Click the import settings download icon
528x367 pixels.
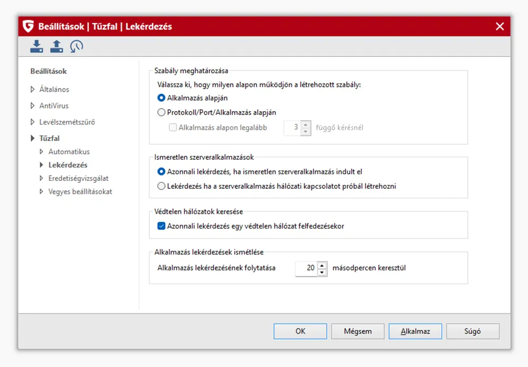(36, 46)
